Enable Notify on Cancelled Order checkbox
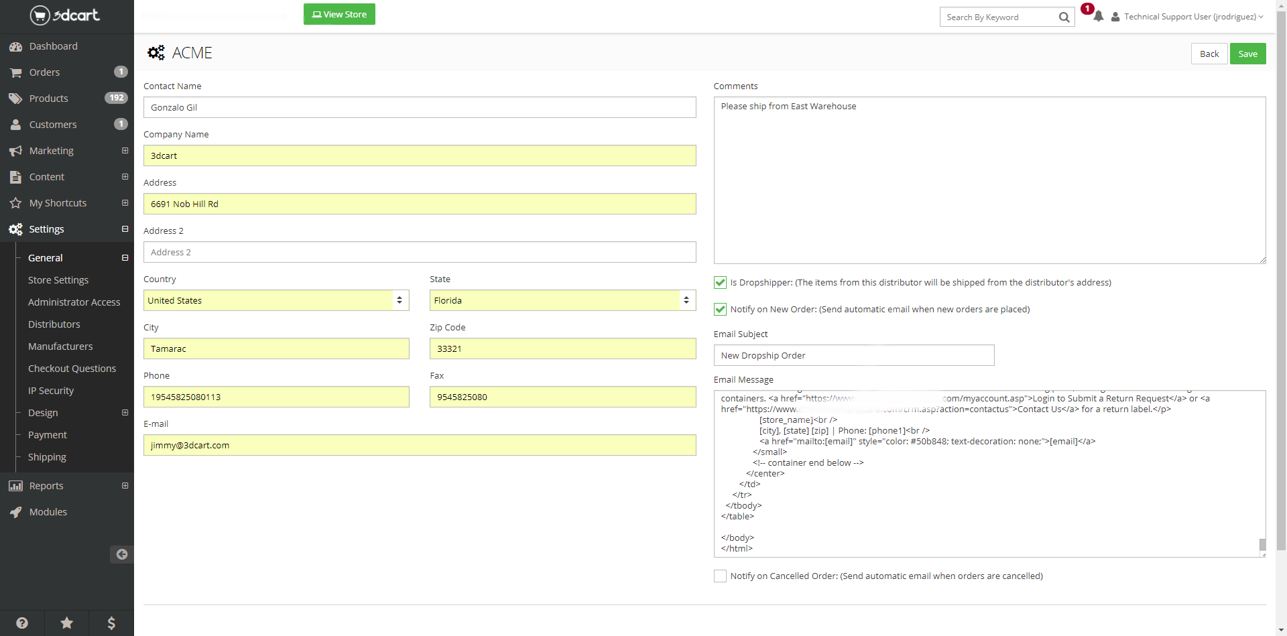 coord(720,576)
